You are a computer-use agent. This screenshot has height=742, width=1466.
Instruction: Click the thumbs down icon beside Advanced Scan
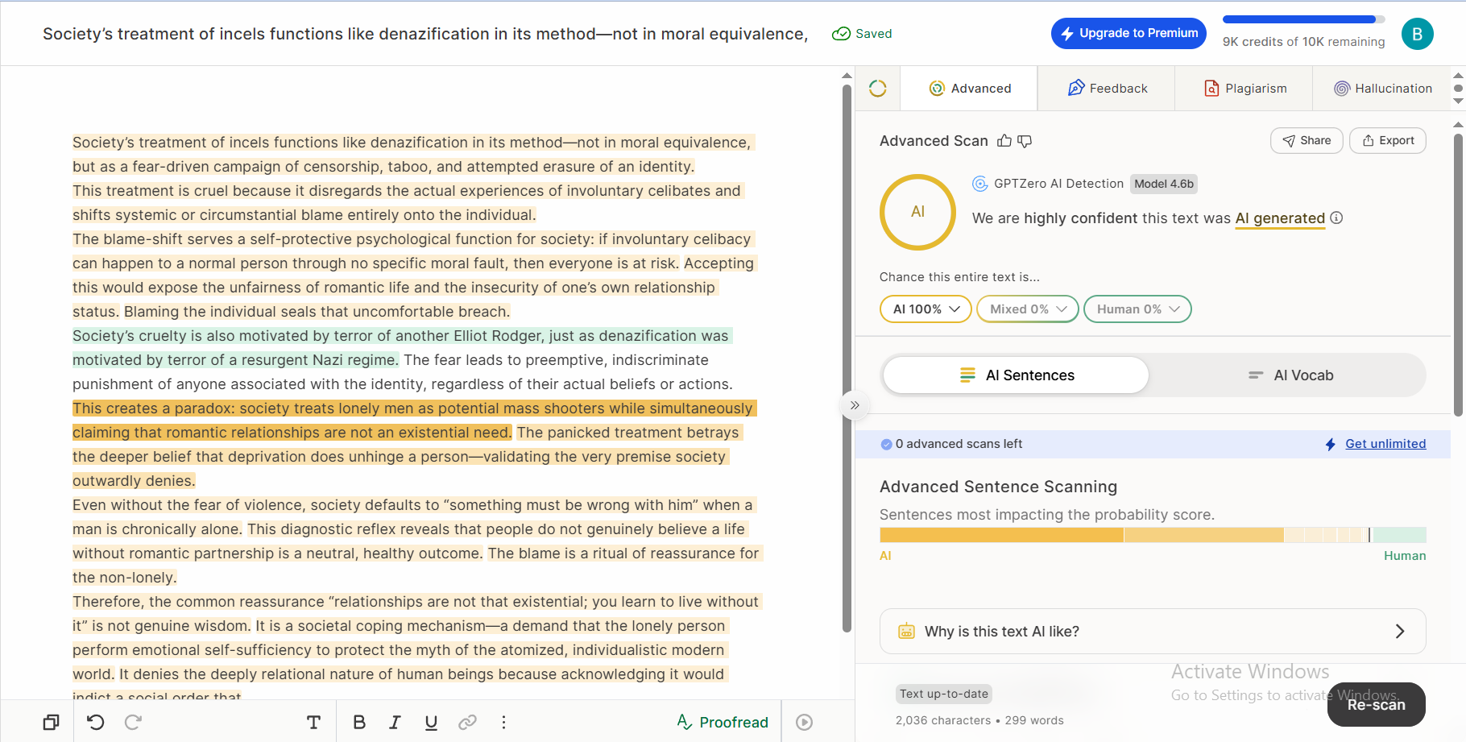1025,141
